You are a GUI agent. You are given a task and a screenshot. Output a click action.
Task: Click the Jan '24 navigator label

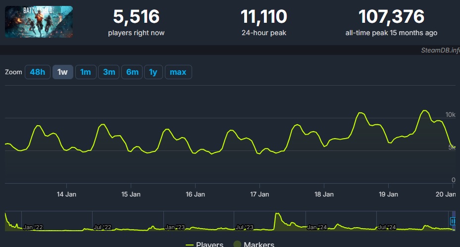tap(317, 227)
